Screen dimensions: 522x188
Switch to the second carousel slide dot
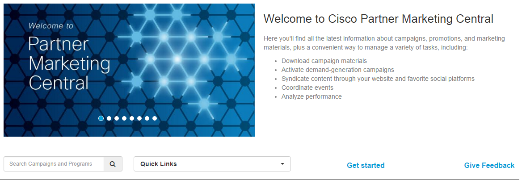[109, 118]
